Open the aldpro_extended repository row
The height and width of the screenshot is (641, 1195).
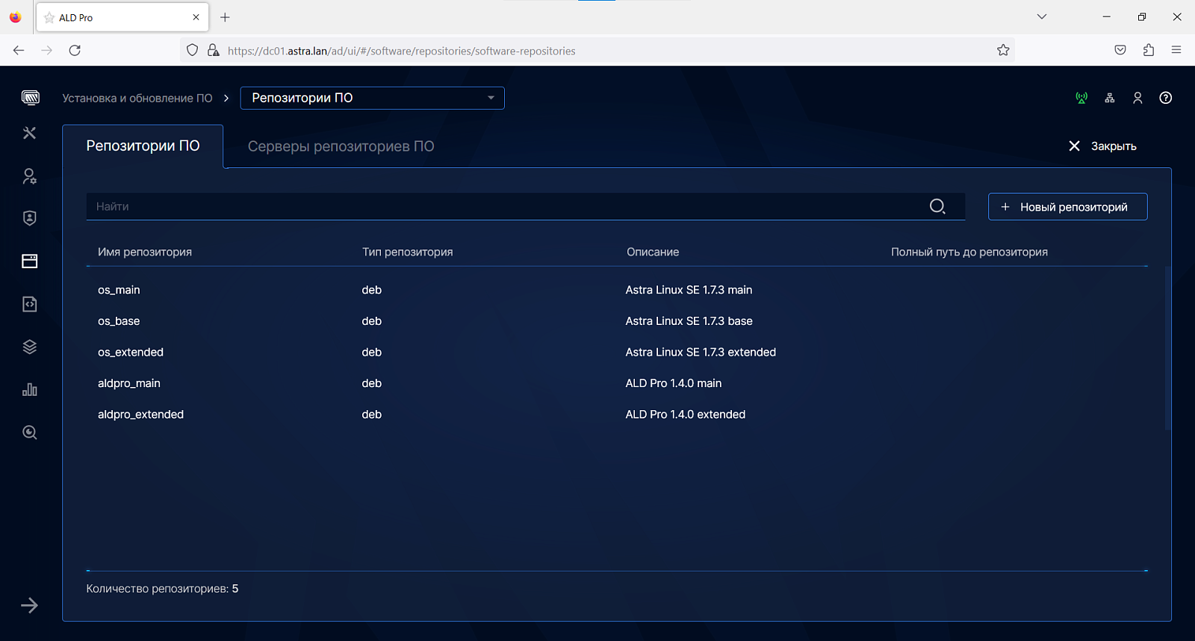[617, 415]
